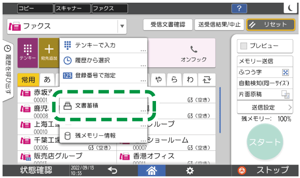Switch to the ら address tab

pos(174,80)
